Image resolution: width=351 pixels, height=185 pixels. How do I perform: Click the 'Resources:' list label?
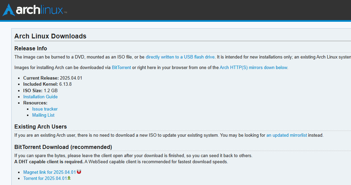tap(35, 103)
